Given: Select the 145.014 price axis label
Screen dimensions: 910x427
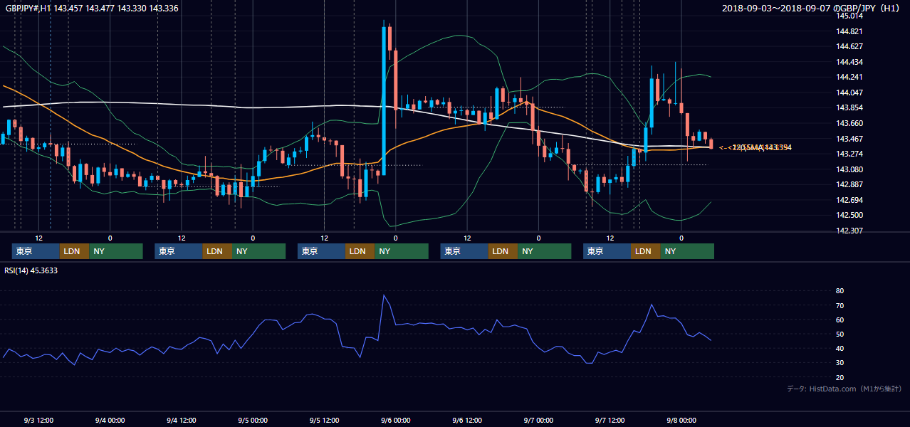Looking at the screenshot, I should pos(849,16).
